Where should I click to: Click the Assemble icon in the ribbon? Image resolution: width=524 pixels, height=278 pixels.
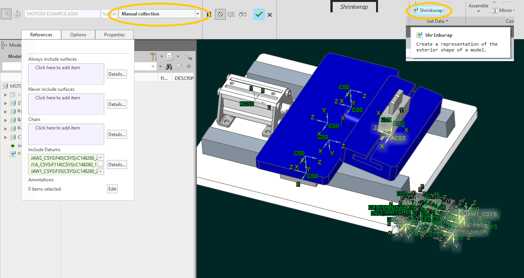478,8
